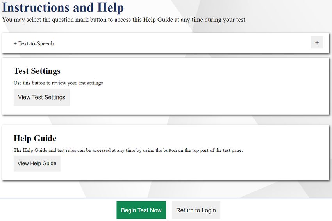This screenshot has height=221, width=332.
Task: Click the sentence about accessing Help Guide any time
Action: click(x=128, y=150)
